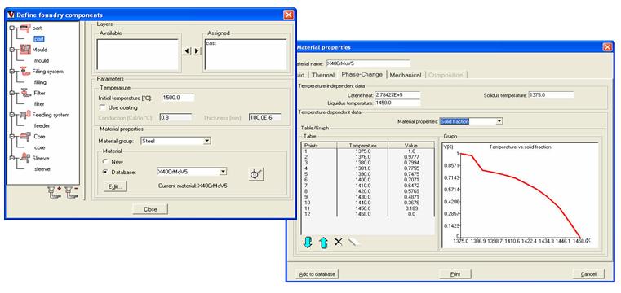
Task: Click the Latent heat field
Action: click(397, 95)
